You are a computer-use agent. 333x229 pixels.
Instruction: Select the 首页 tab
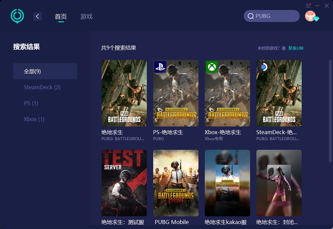[x=61, y=16]
